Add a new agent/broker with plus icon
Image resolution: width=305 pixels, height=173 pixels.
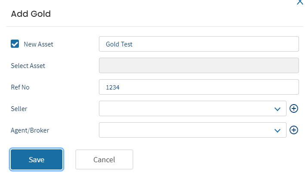(294, 130)
